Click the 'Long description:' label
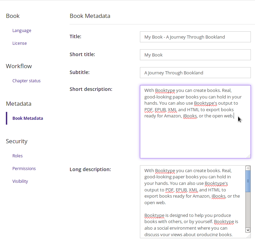The height and width of the screenshot is (241, 255). pos(90,169)
